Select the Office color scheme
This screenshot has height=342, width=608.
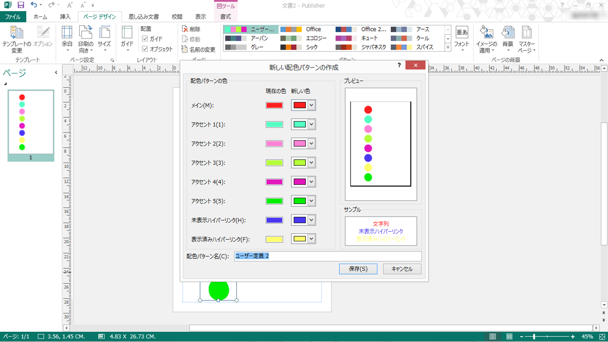306,29
